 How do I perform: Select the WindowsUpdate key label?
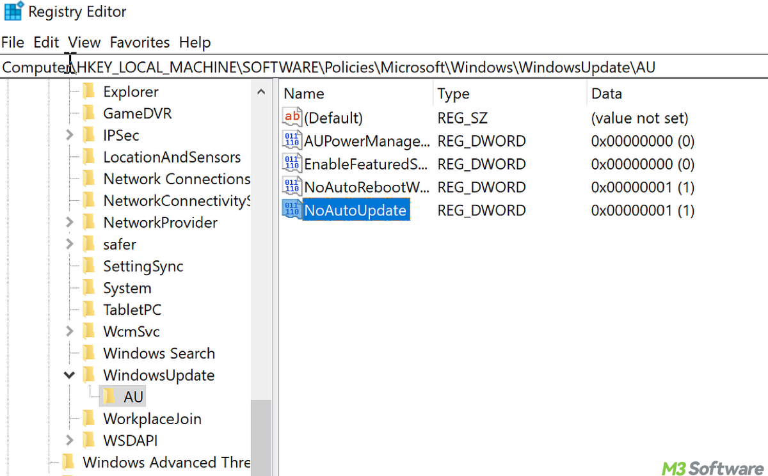159,375
